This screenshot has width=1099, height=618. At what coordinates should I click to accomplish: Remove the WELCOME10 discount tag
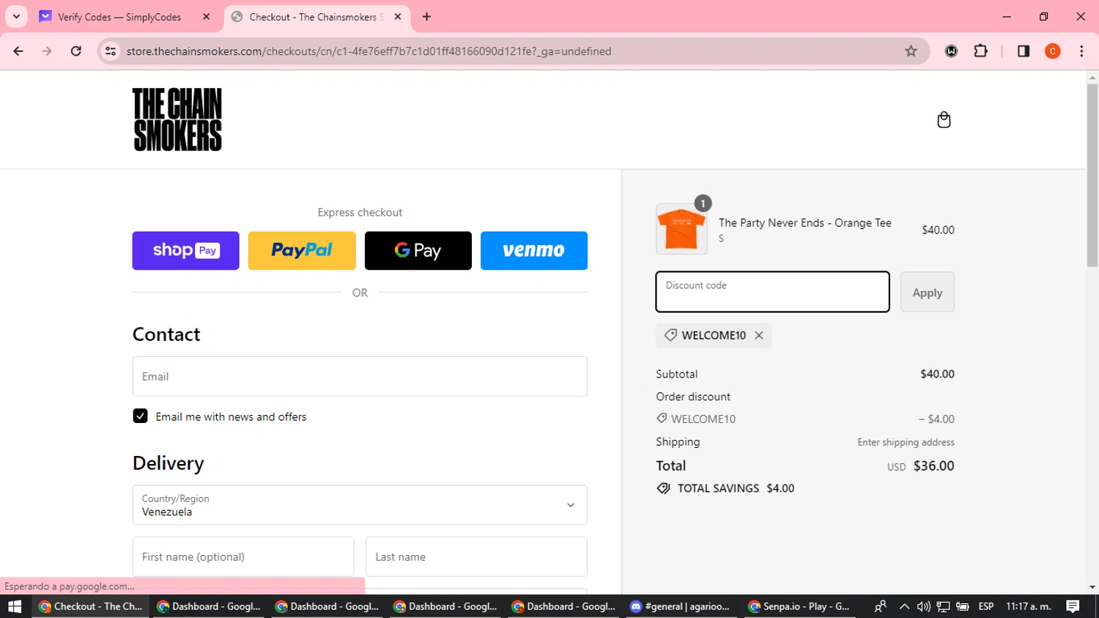pyautogui.click(x=759, y=335)
